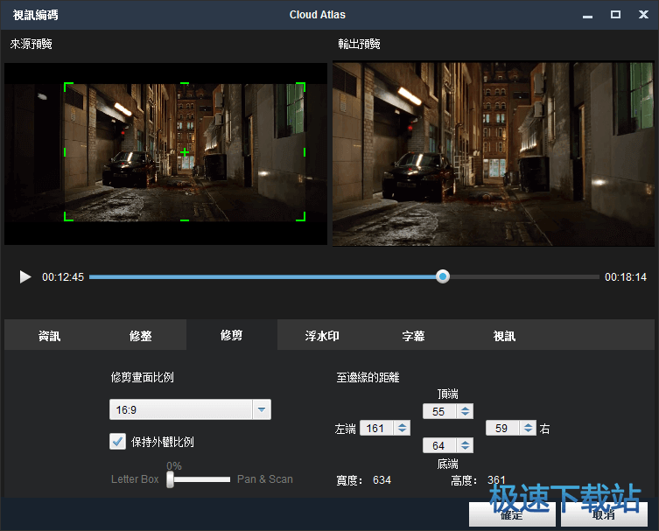Image resolution: width=659 pixels, height=531 pixels.
Task: Click the 右 value field showing 59
Action: 502,428
